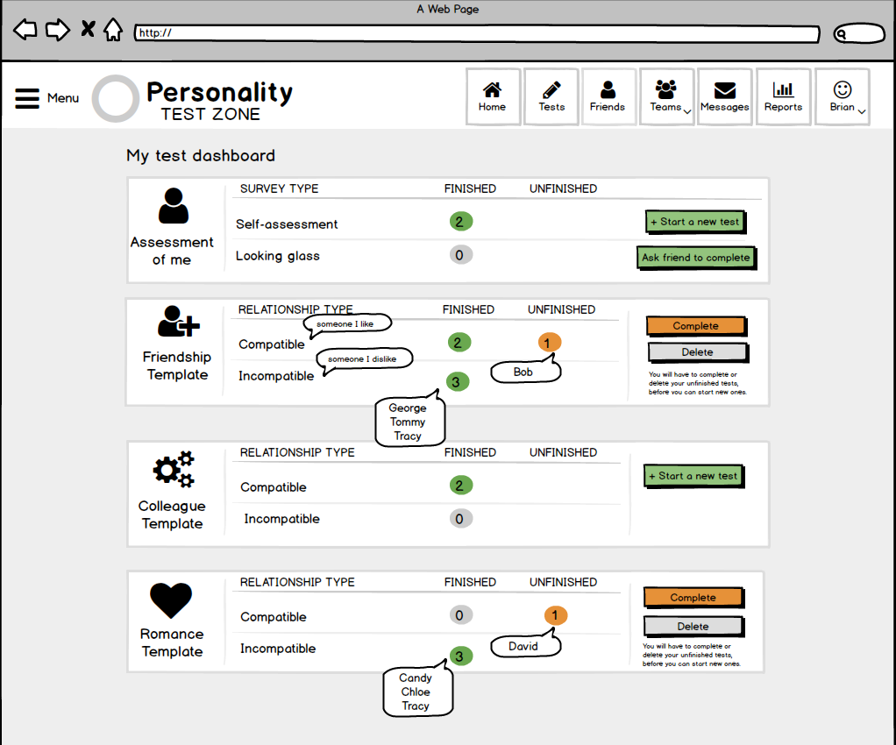Click the 'someone I like' callout

[x=347, y=324]
